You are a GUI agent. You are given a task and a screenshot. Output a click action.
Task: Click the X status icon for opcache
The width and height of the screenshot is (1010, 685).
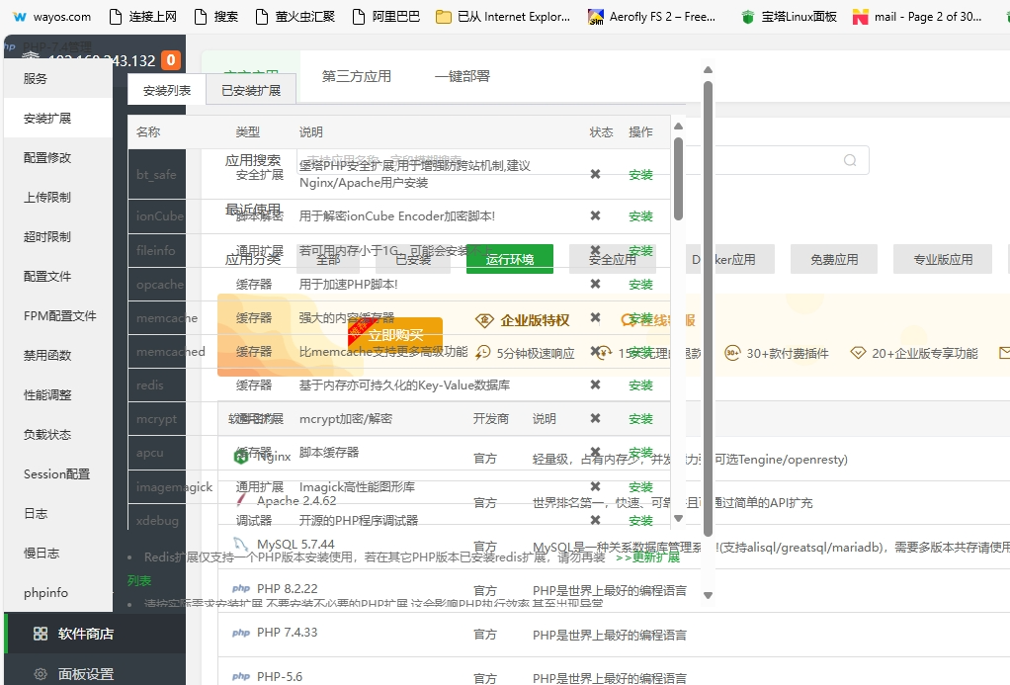[595, 285]
